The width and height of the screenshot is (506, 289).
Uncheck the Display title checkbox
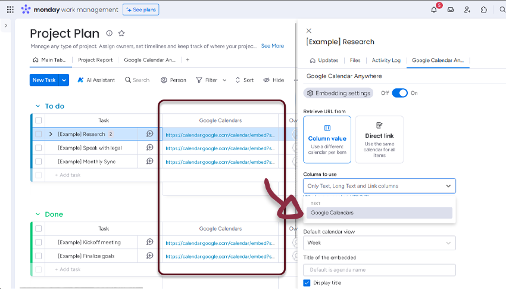307,282
